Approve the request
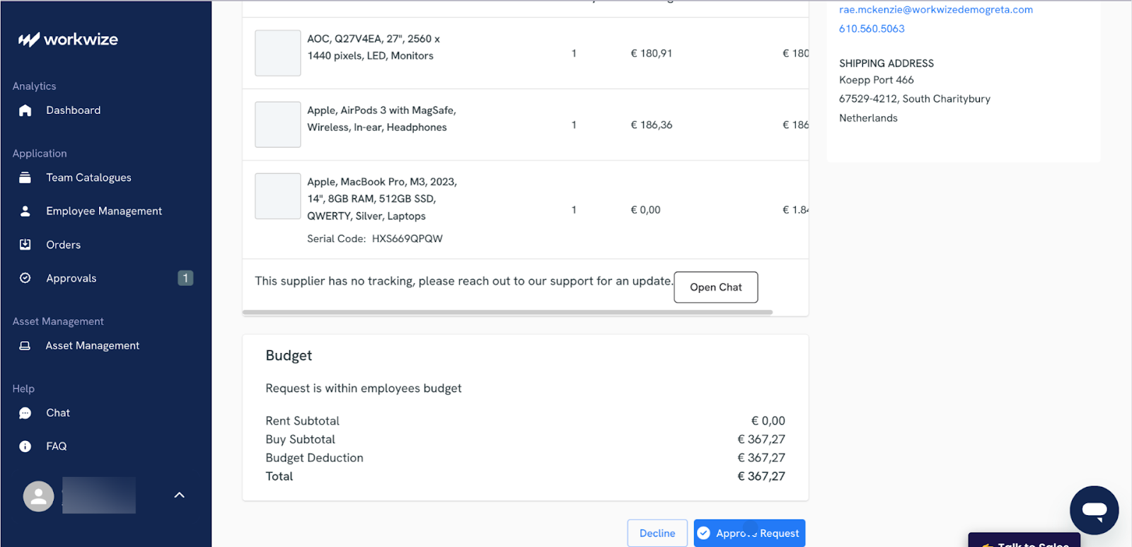Screen dimensions: 1132x547 coord(749,533)
